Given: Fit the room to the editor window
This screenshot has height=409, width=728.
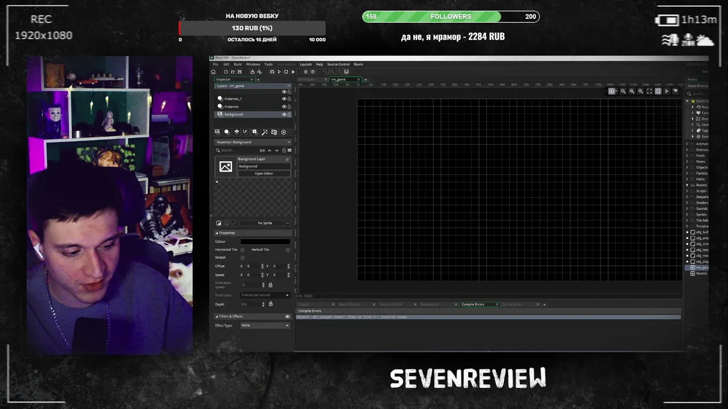Looking at the screenshot, I should (x=650, y=91).
